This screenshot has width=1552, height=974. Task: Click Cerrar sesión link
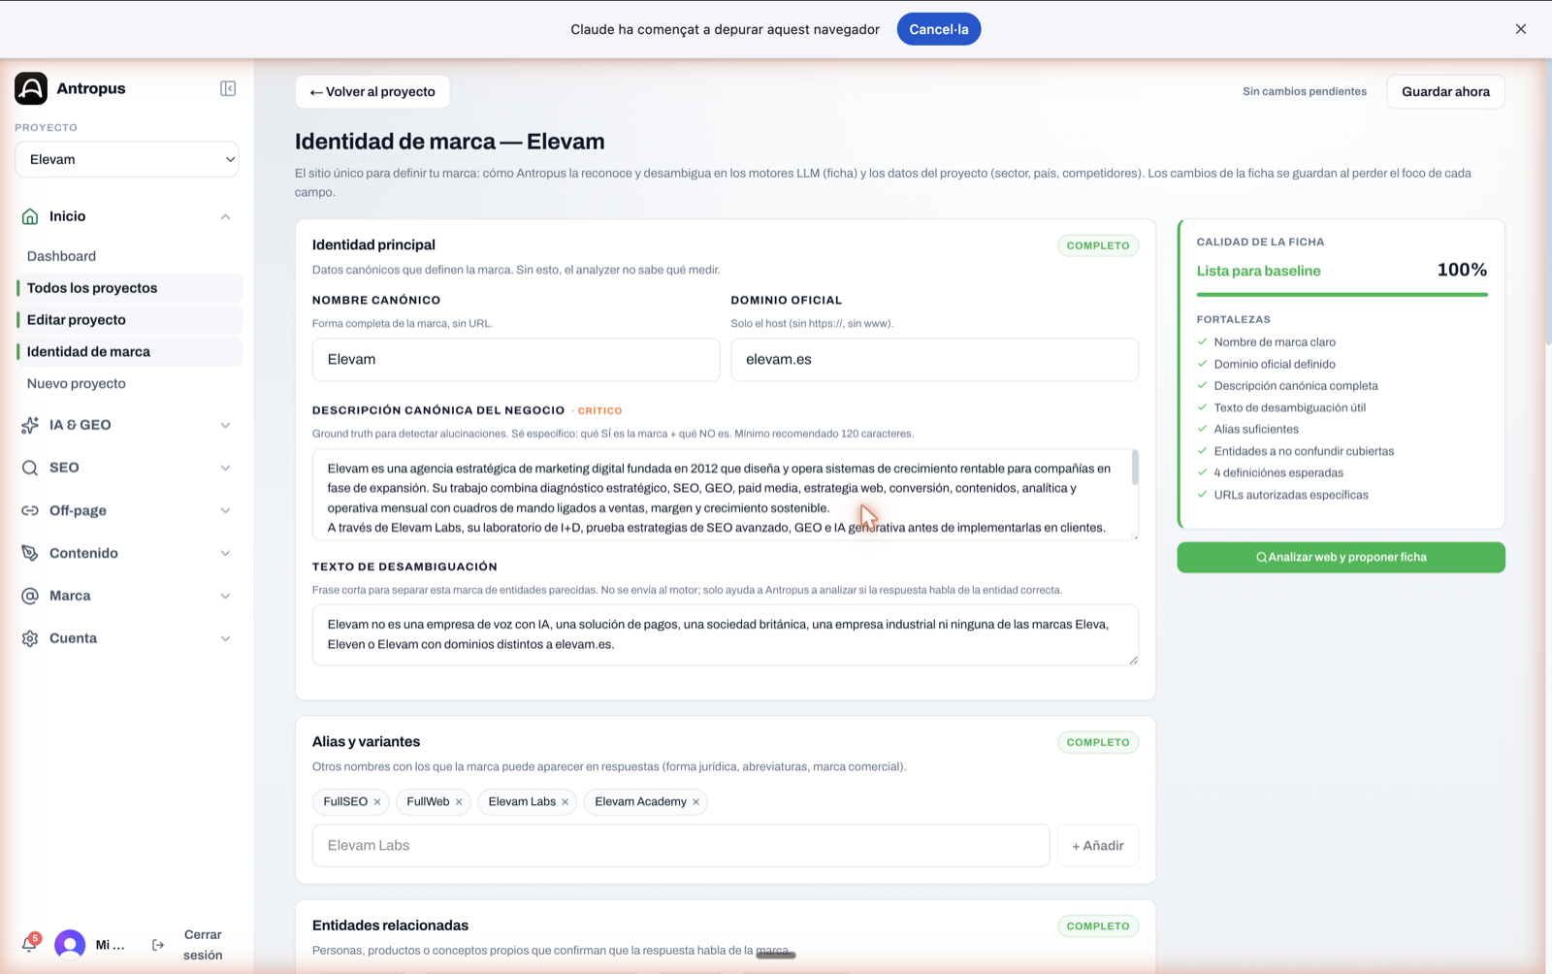tap(203, 945)
